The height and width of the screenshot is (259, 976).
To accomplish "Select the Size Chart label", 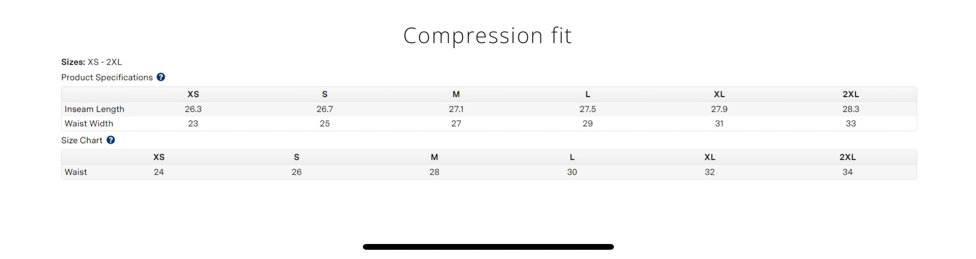I will pyautogui.click(x=82, y=140).
